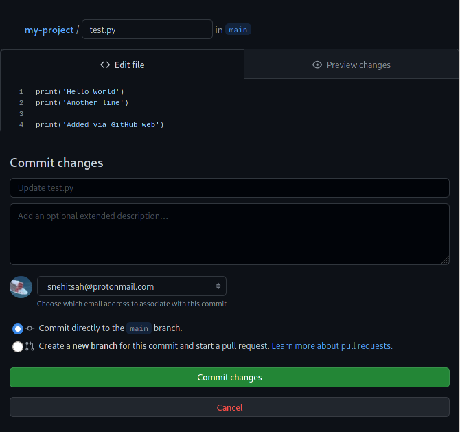This screenshot has width=460, height=432.
Task: Click line number 1 in the editor
Action: [21, 92]
